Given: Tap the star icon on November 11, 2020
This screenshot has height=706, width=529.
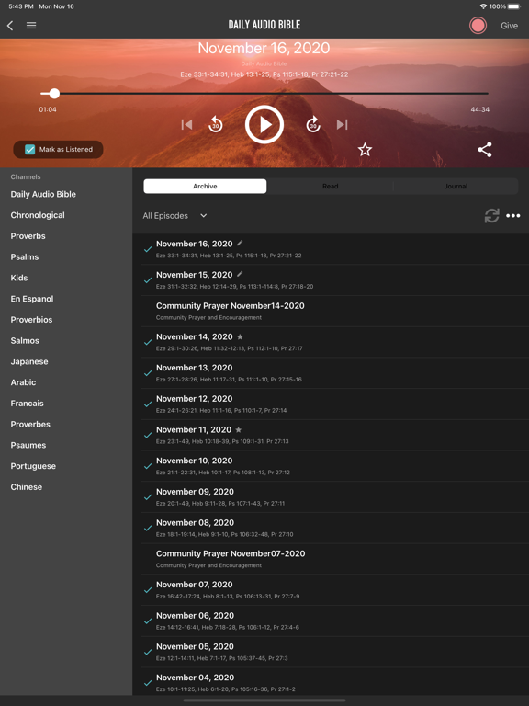Looking at the screenshot, I should pyautogui.click(x=239, y=429).
